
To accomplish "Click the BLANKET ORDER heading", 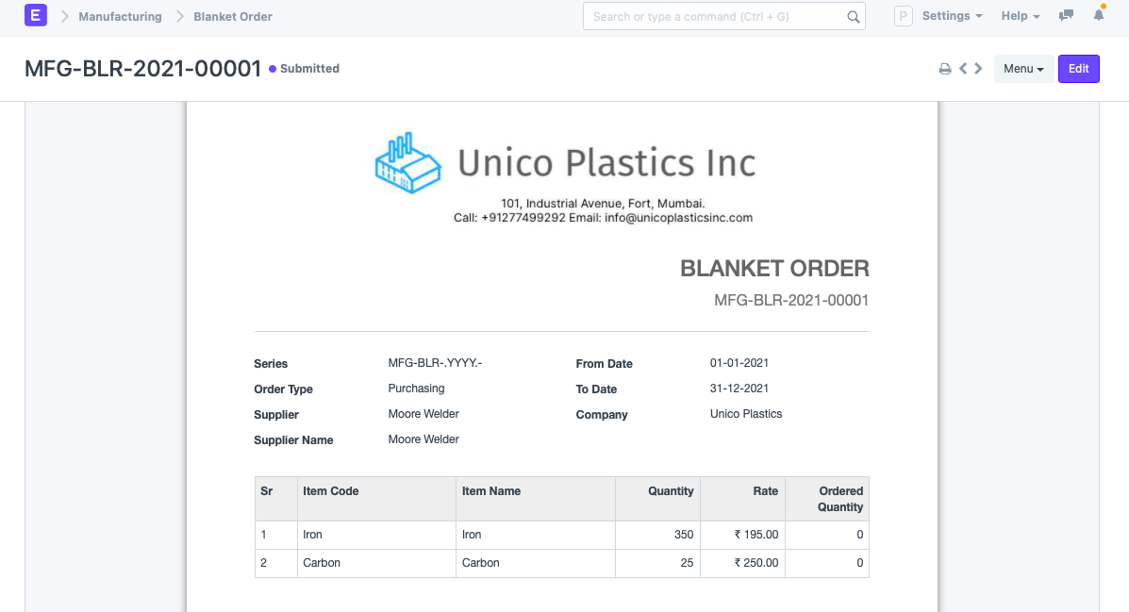I will click(x=774, y=269).
